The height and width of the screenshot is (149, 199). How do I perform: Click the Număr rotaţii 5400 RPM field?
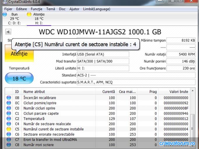coord(181,54)
